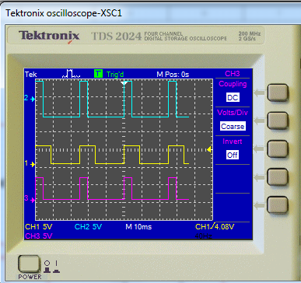Image resolution: width=301 pixels, height=283 pixels.
Task: Click the channel 2 ground marker arrow
Action: point(33,99)
